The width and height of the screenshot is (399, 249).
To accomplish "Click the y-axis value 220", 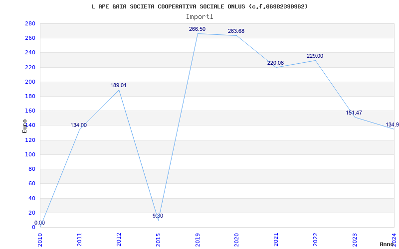I will tap(30, 67).
